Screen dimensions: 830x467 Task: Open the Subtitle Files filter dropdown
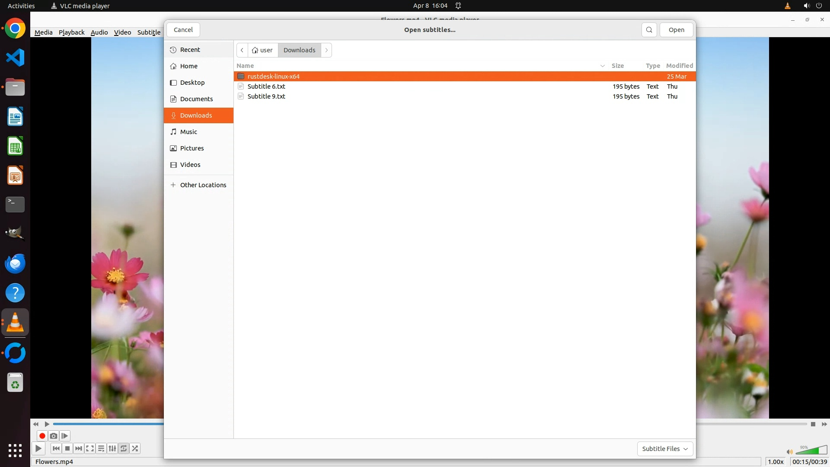[x=665, y=449]
